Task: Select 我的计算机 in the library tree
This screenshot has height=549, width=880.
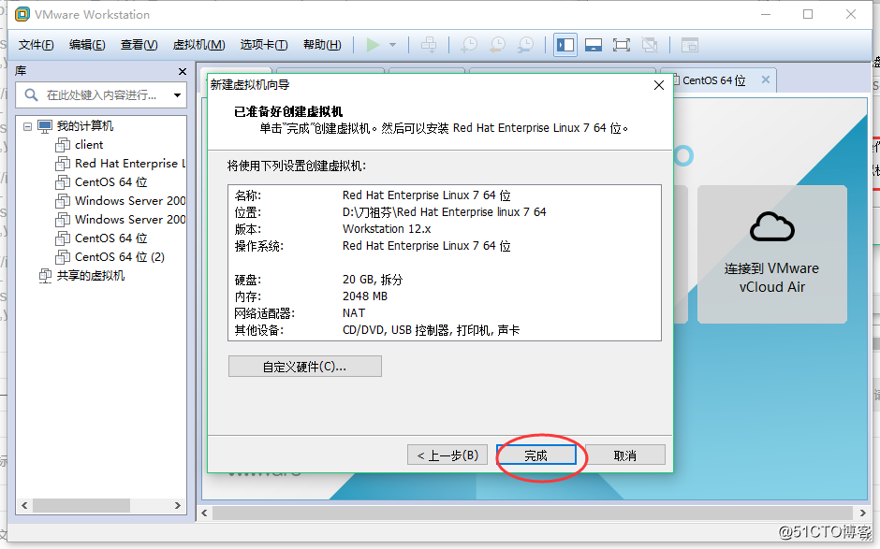Action: click(x=85, y=126)
